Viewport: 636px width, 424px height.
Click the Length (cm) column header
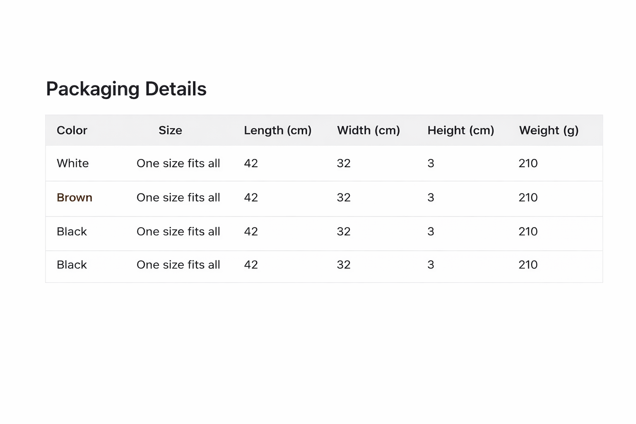[277, 130]
